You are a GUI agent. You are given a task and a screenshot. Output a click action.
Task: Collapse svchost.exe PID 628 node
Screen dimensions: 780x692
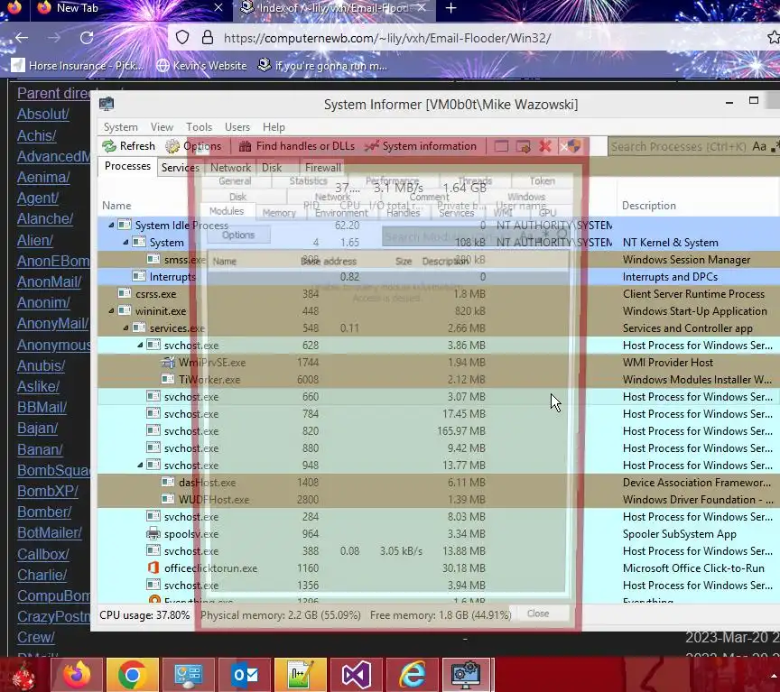pyautogui.click(x=140, y=345)
